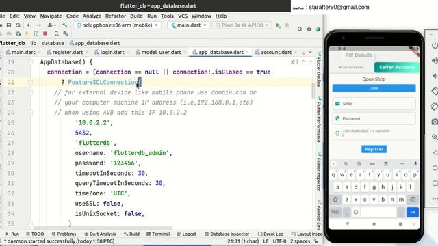Tap the Register button on phone
This screenshot has height=246, width=438.
[374, 149]
